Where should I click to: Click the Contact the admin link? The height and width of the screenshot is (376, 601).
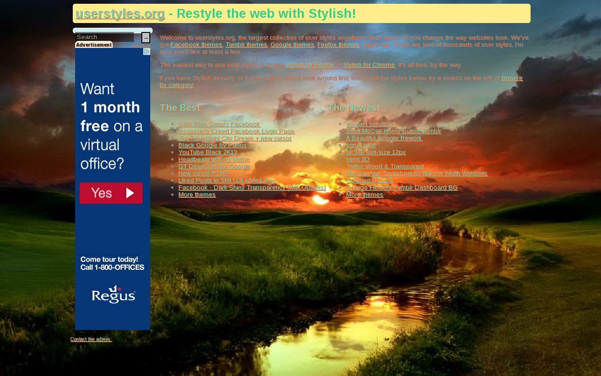click(91, 339)
